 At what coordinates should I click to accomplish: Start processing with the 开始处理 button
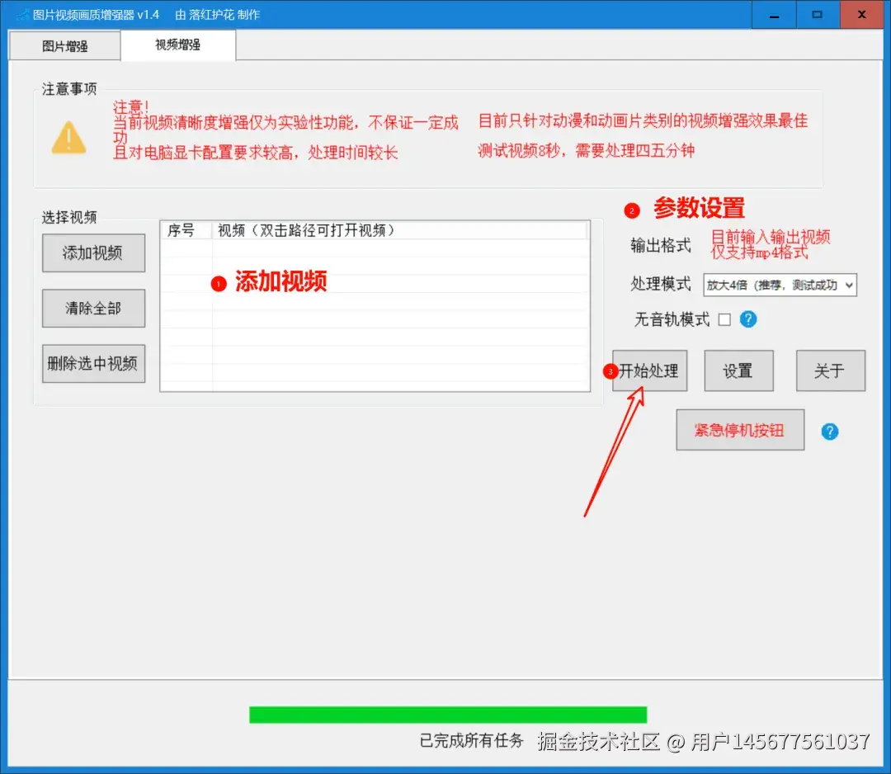pyautogui.click(x=650, y=370)
